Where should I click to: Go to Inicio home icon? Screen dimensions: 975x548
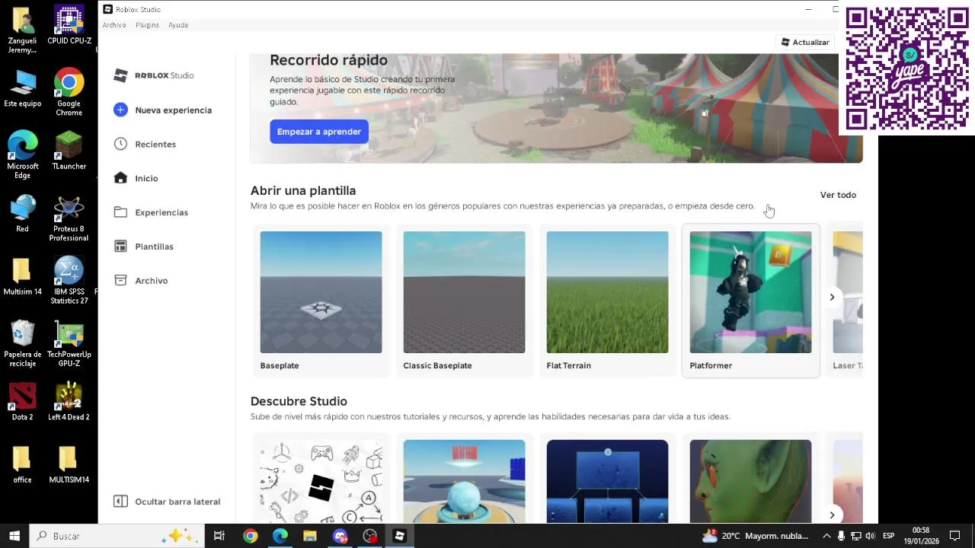point(120,178)
